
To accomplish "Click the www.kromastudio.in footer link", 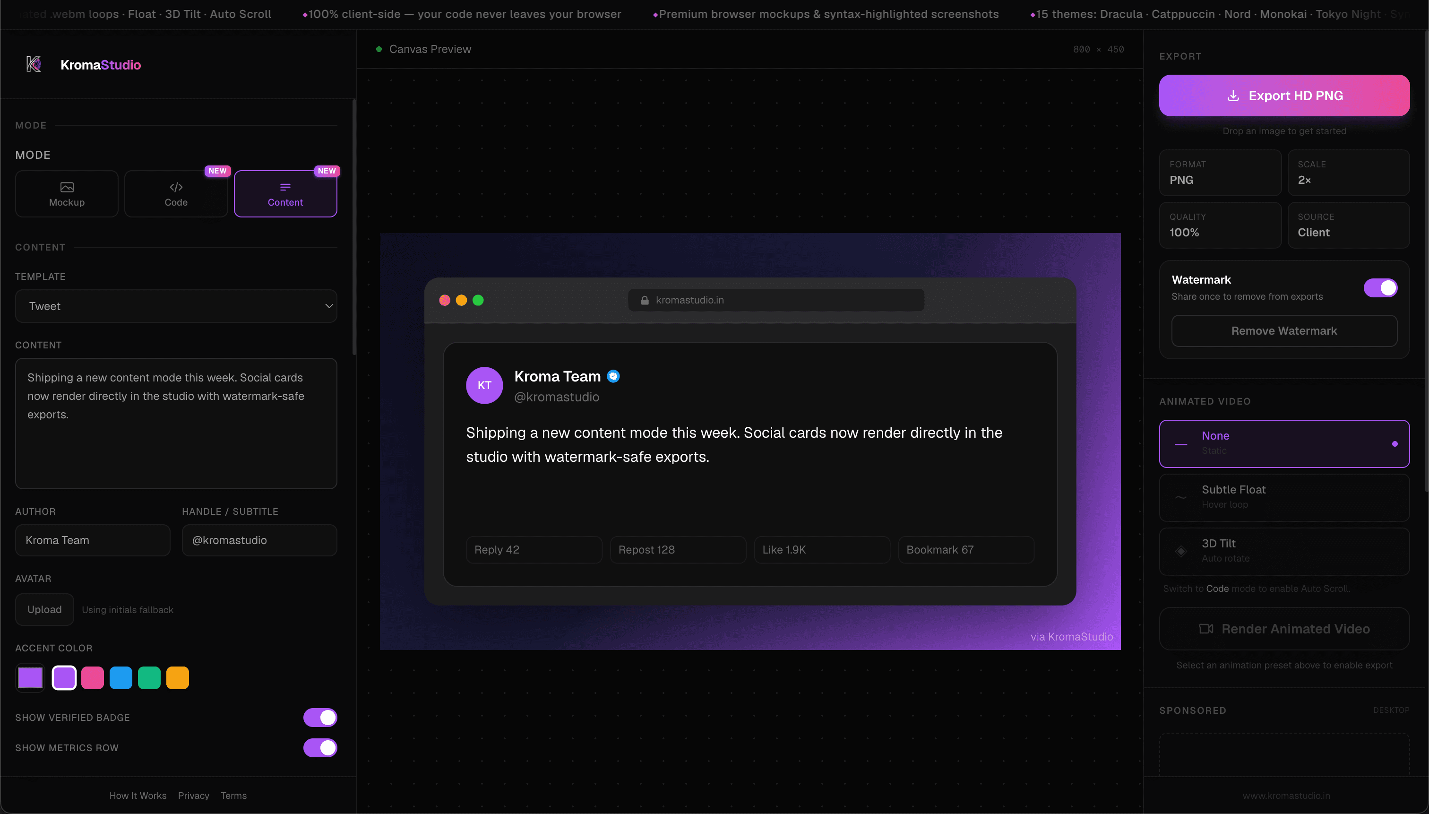I will pyautogui.click(x=1286, y=796).
